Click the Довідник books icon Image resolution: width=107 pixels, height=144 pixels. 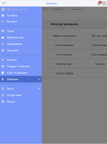point(3,79)
